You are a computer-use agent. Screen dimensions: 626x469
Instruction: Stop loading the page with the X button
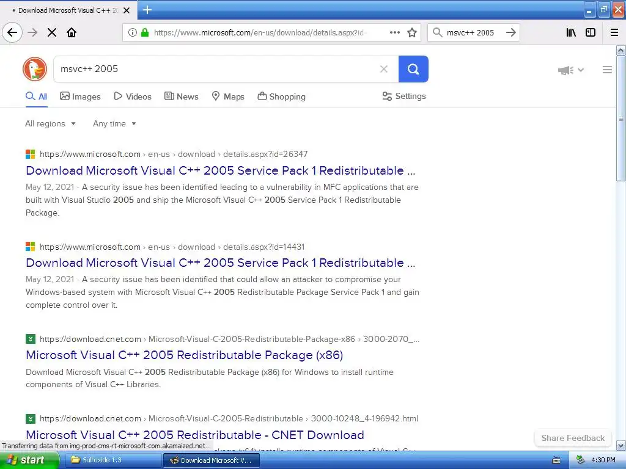click(x=52, y=32)
